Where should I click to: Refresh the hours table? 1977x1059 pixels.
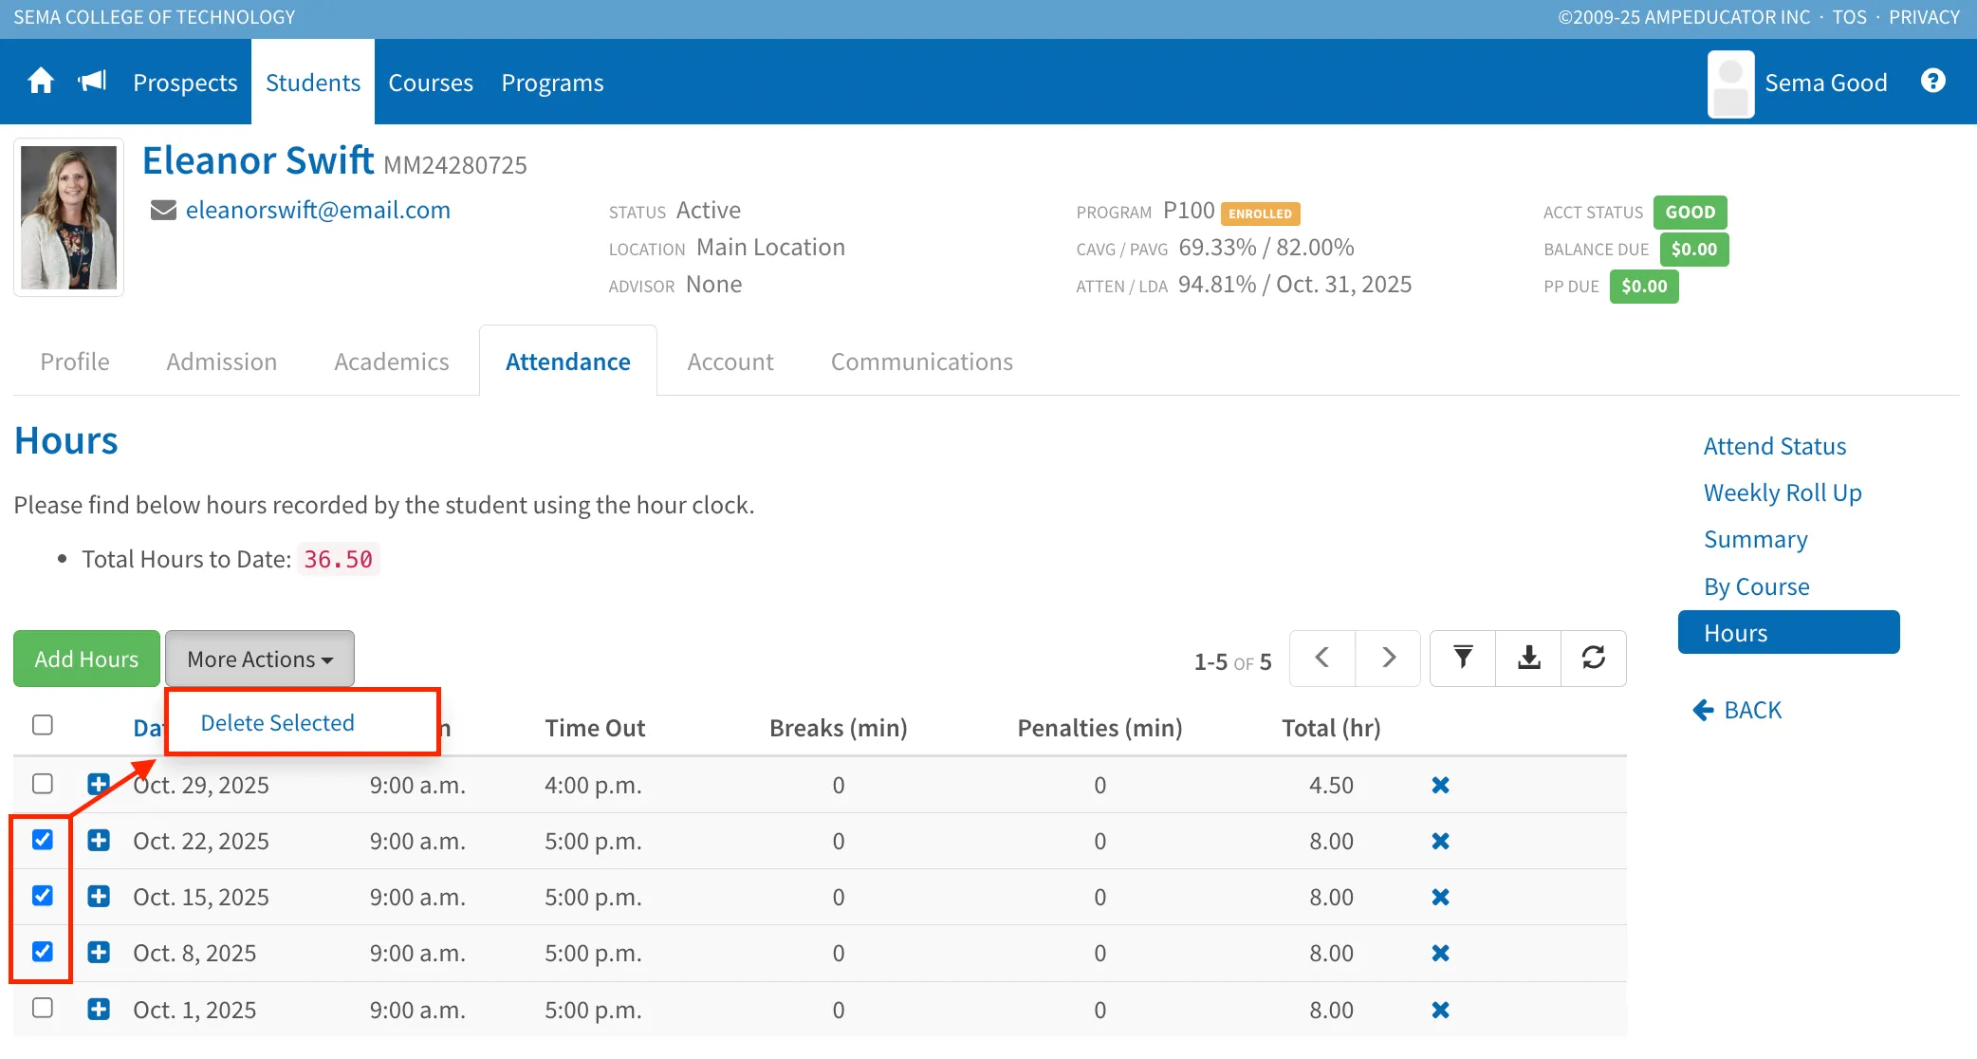(x=1594, y=658)
